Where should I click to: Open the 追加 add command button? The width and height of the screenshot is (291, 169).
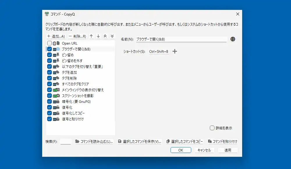56,36
